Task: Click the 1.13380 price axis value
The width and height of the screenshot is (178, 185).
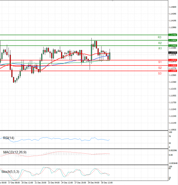Action: pos(173,48)
